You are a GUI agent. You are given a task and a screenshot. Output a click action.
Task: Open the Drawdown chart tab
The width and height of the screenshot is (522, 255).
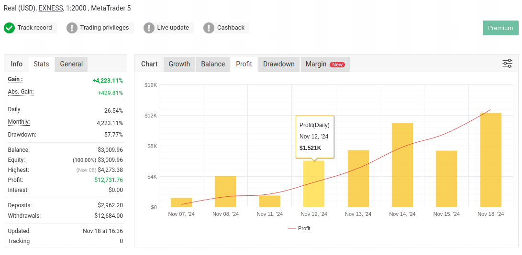click(x=279, y=64)
